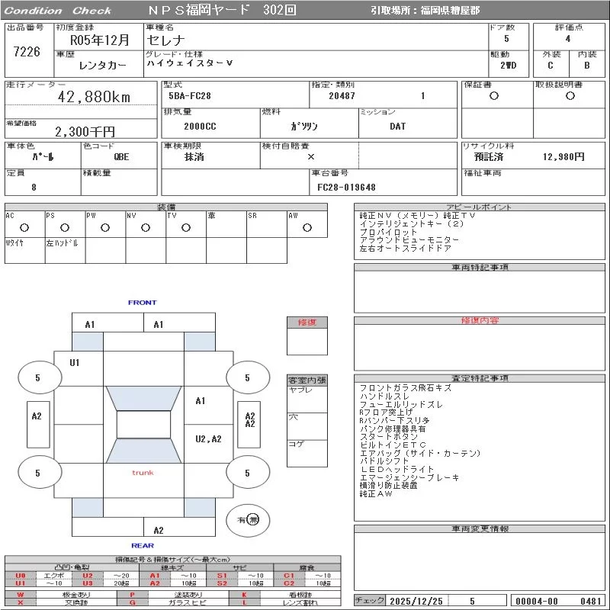The image size is (610, 610).
Task: Click the Condition Check header title
Action: pyautogui.click(x=58, y=11)
